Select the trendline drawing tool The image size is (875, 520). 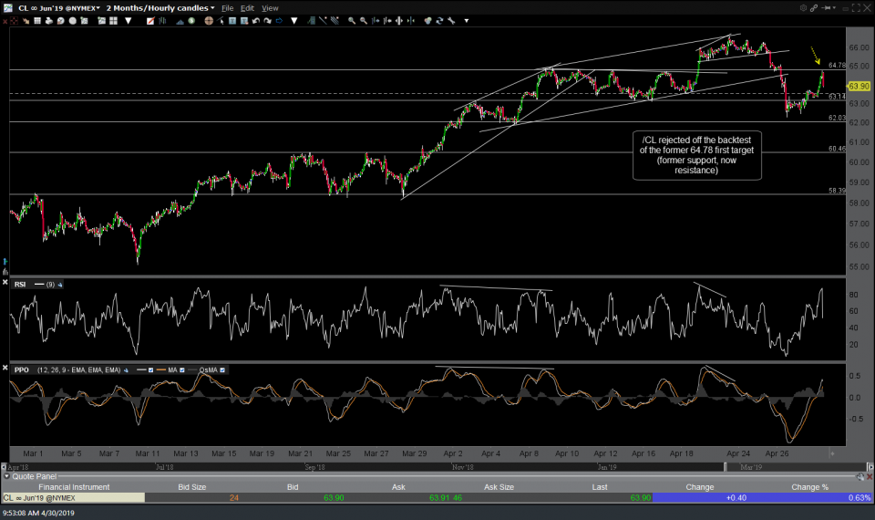[x=323, y=21]
